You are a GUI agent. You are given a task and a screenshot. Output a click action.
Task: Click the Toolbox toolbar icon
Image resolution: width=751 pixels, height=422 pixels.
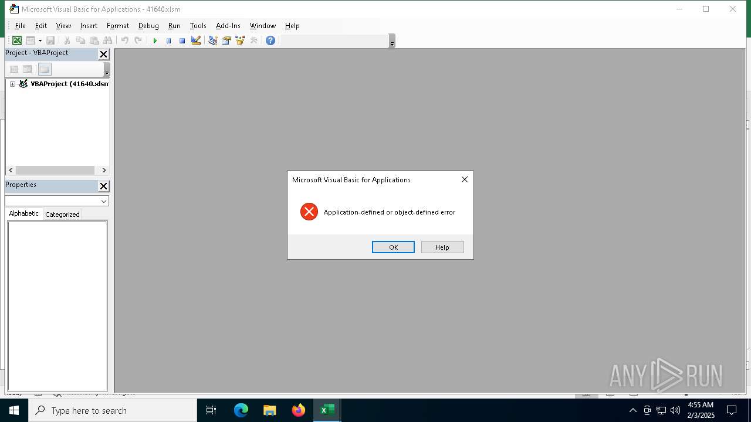(x=253, y=40)
